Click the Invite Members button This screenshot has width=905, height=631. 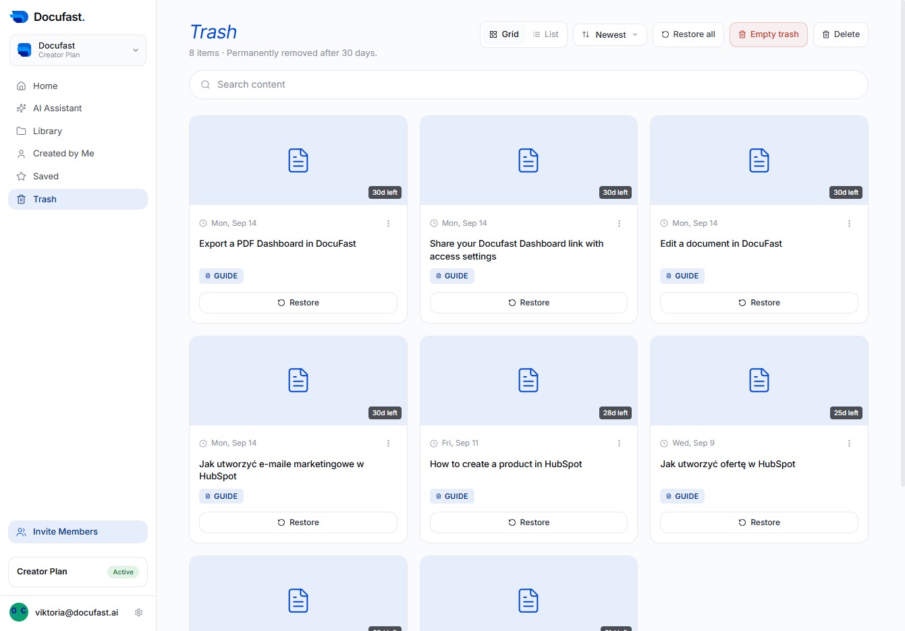tap(78, 531)
